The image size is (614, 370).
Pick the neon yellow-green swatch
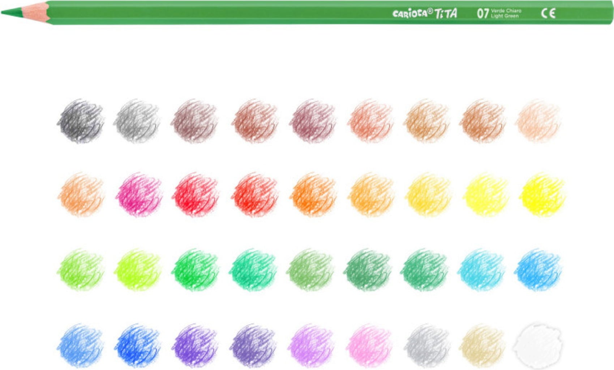click(x=137, y=270)
